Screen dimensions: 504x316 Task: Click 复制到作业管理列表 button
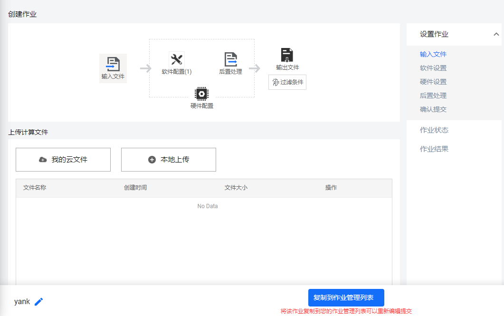(x=346, y=297)
